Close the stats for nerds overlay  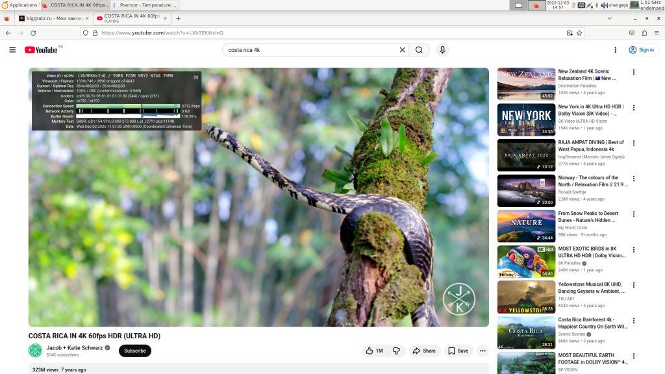click(196, 77)
